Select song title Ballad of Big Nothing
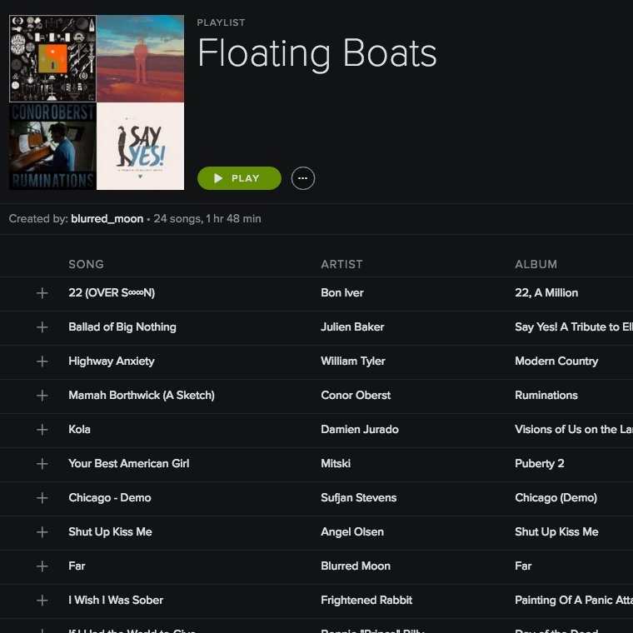 (x=122, y=327)
